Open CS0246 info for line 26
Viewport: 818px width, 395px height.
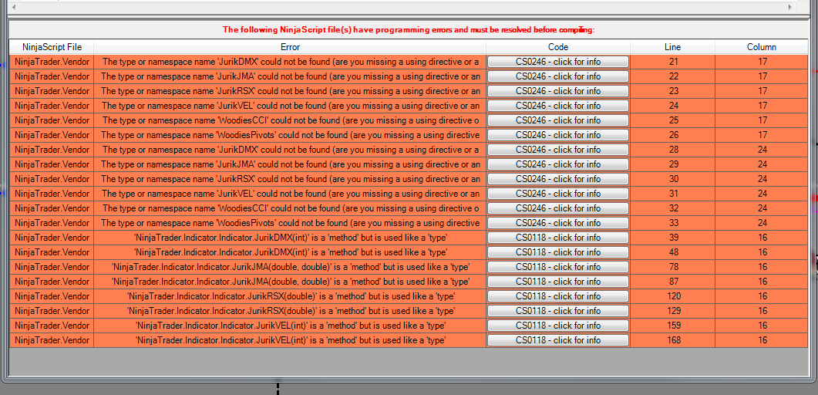(558, 134)
